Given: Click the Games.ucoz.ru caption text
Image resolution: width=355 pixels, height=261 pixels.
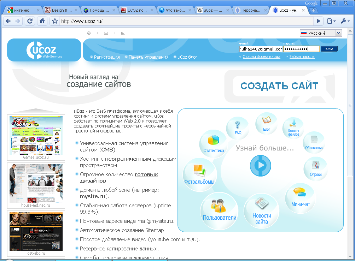Looking at the screenshot, I should pyautogui.click(x=36, y=157).
